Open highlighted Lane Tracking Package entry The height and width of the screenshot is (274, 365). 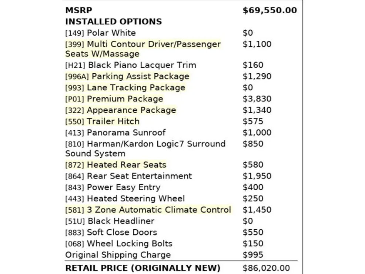coord(125,87)
